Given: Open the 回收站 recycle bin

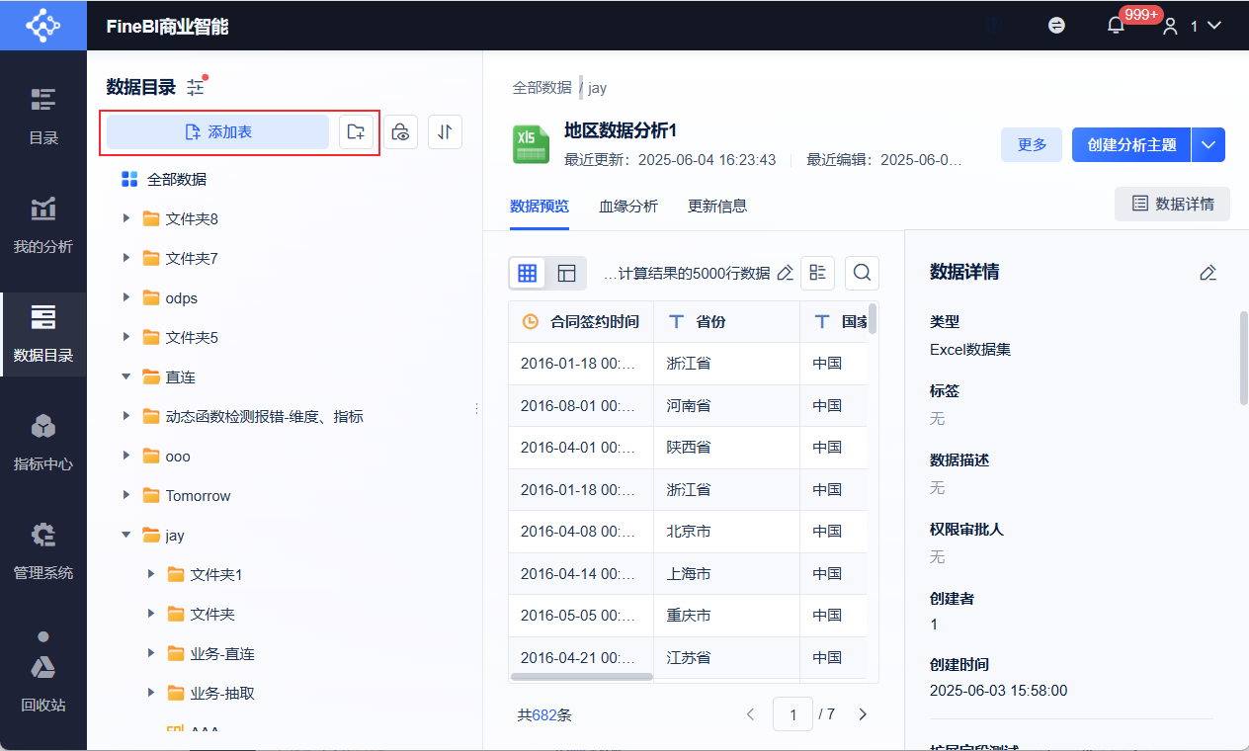Looking at the screenshot, I should (x=43, y=684).
